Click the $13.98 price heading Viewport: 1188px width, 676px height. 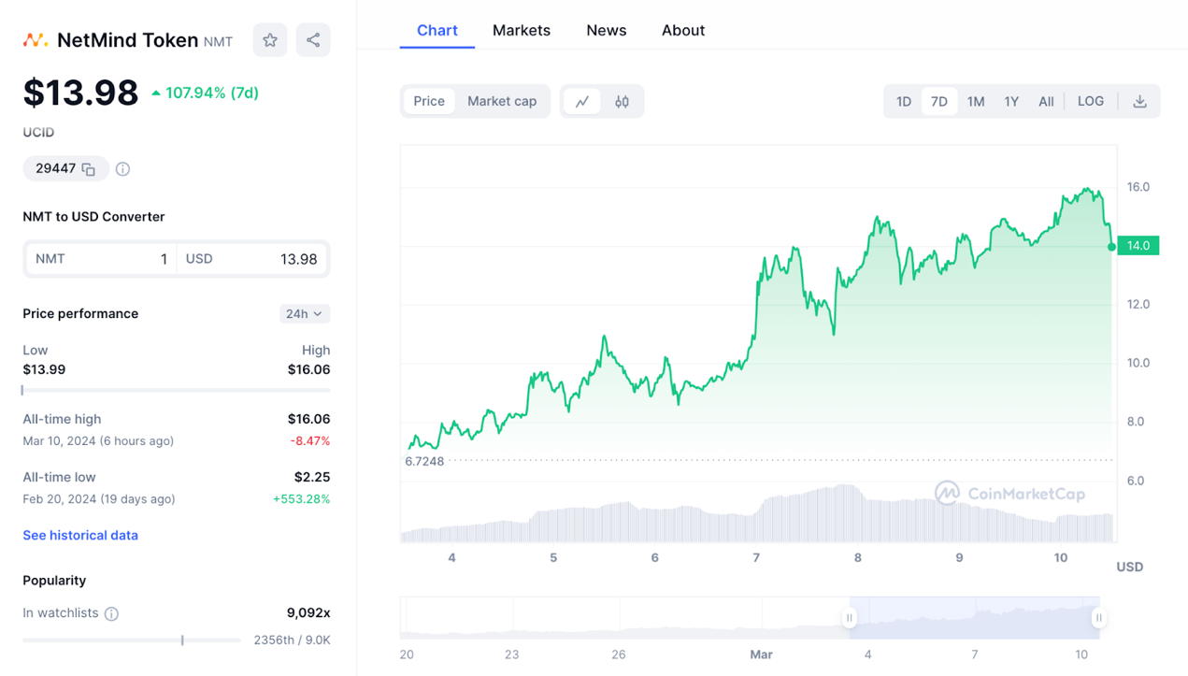click(x=80, y=93)
